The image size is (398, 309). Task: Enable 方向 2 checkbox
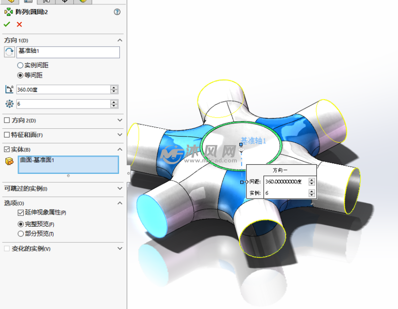point(7,120)
